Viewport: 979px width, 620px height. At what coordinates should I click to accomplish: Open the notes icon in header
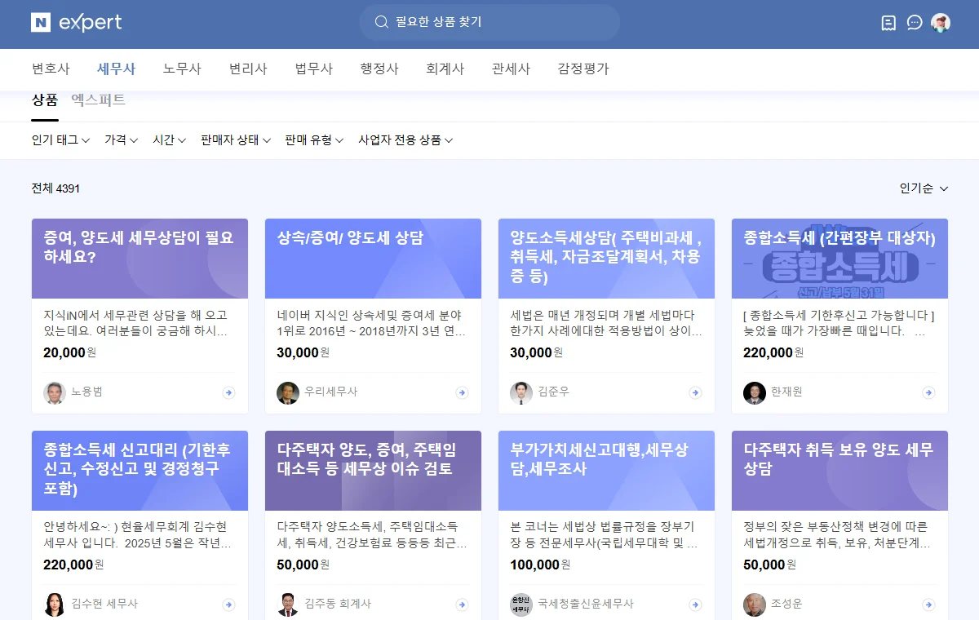[888, 23]
